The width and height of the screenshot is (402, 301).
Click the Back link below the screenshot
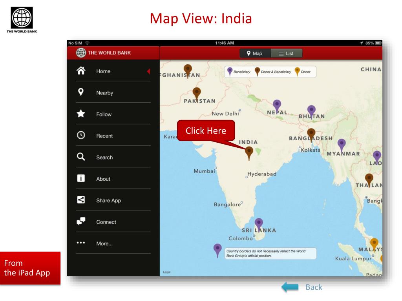[314, 287]
